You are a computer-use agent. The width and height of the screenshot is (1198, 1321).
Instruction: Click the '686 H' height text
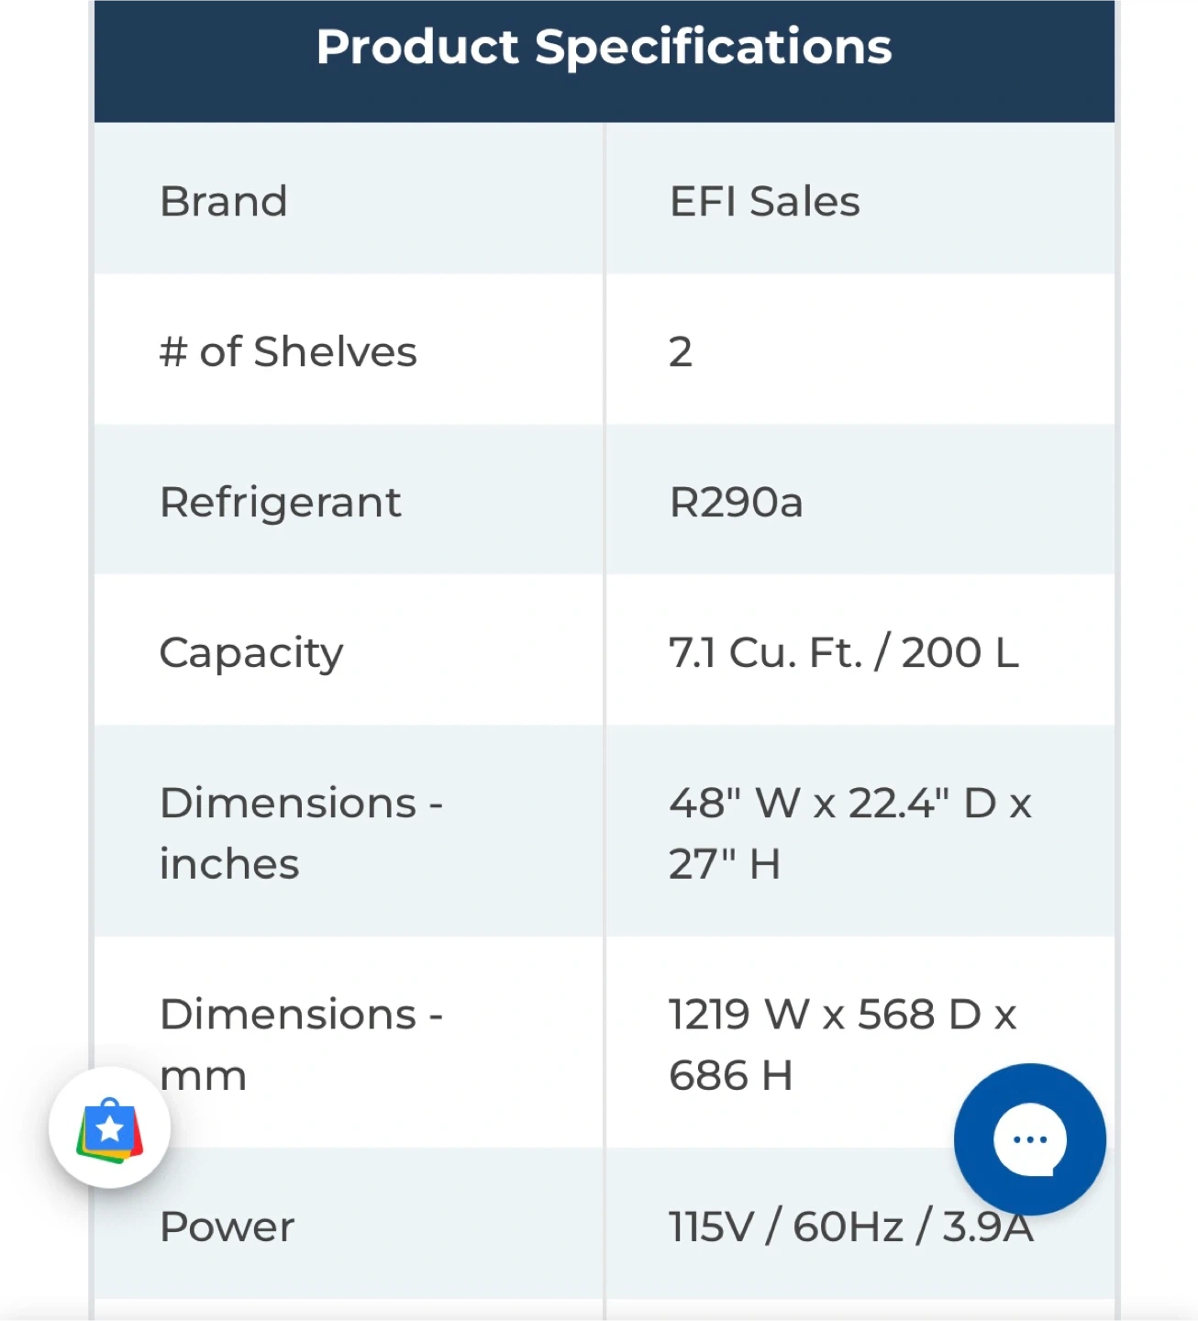coord(730,1076)
